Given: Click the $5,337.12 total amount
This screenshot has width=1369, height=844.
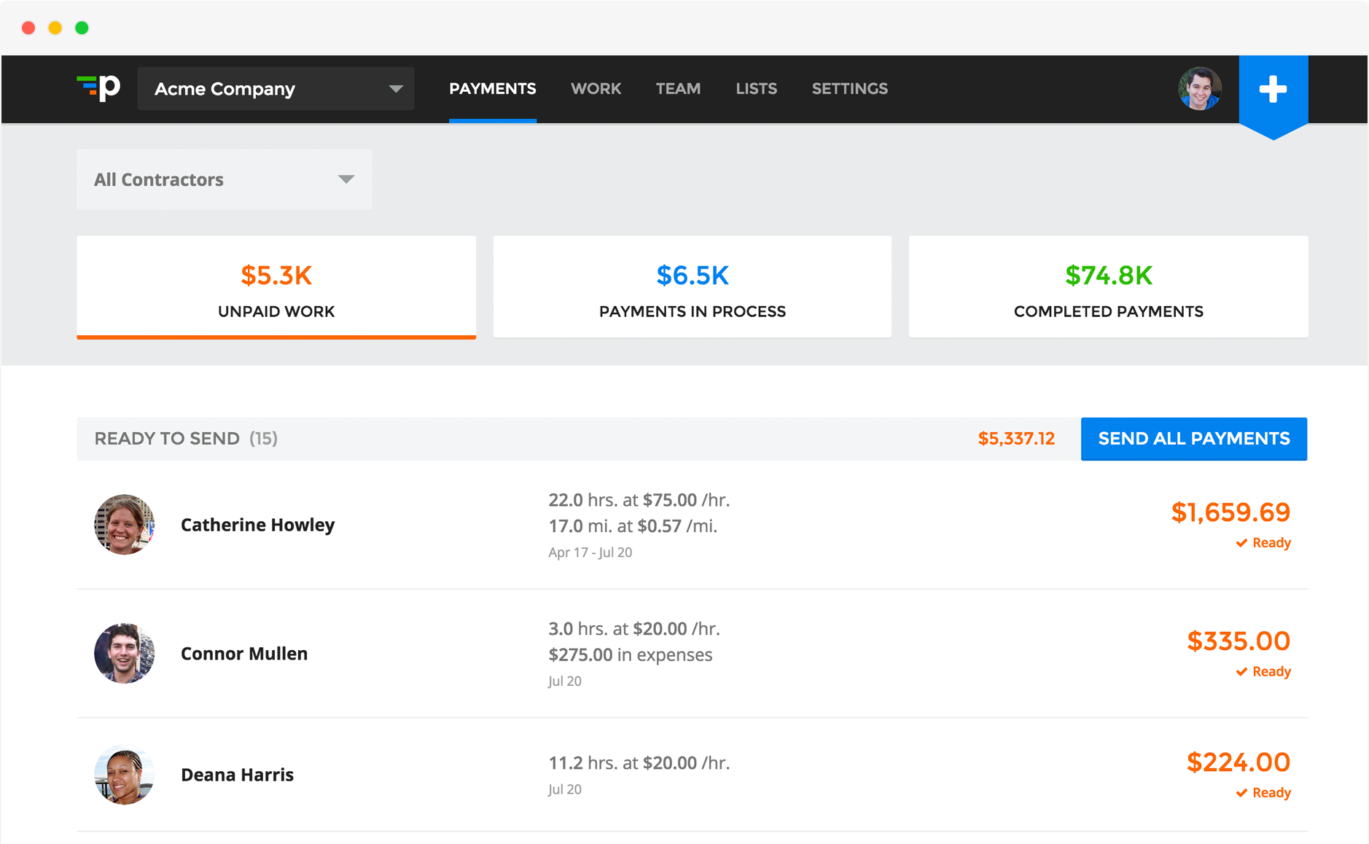Looking at the screenshot, I should pyautogui.click(x=1016, y=439).
